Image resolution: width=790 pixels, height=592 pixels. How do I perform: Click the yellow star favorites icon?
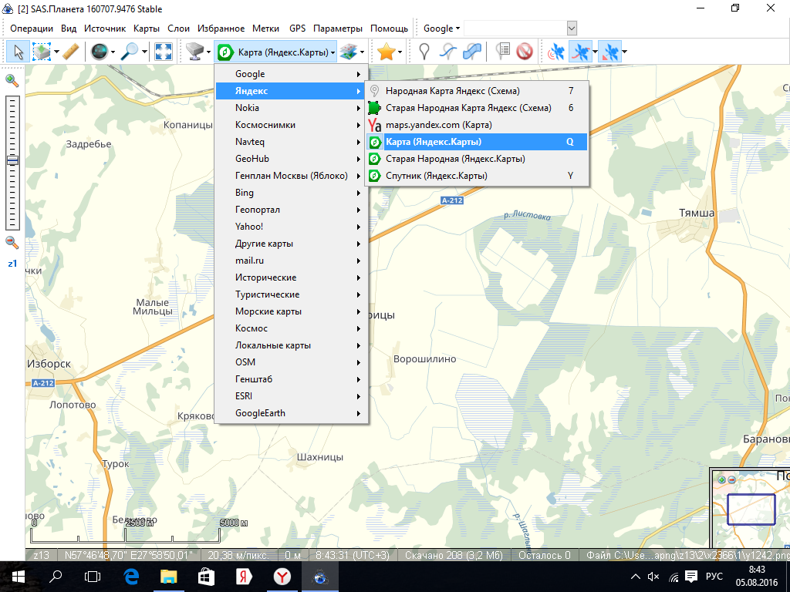point(386,52)
